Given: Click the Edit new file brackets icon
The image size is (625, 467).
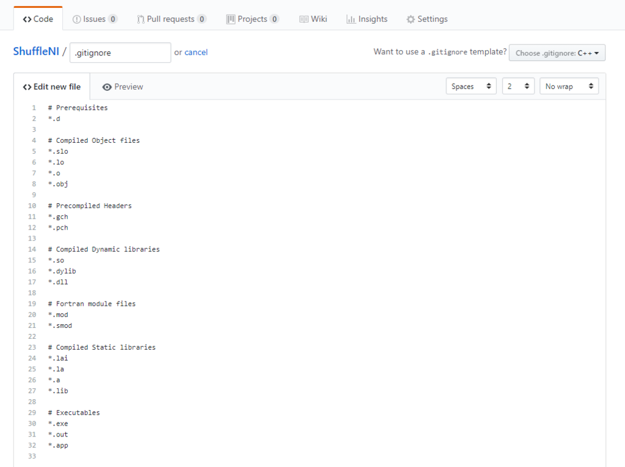Looking at the screenshot, I should [27, 87].
